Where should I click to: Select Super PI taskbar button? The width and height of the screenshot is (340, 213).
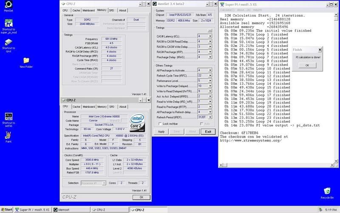point(33,210)
